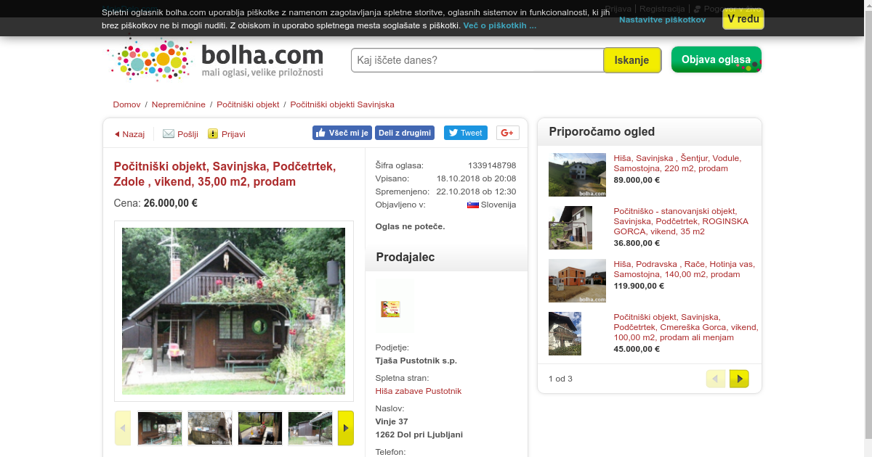Go back with the Nazaj arrow
872x457 pixels.
tap(117, 134)
